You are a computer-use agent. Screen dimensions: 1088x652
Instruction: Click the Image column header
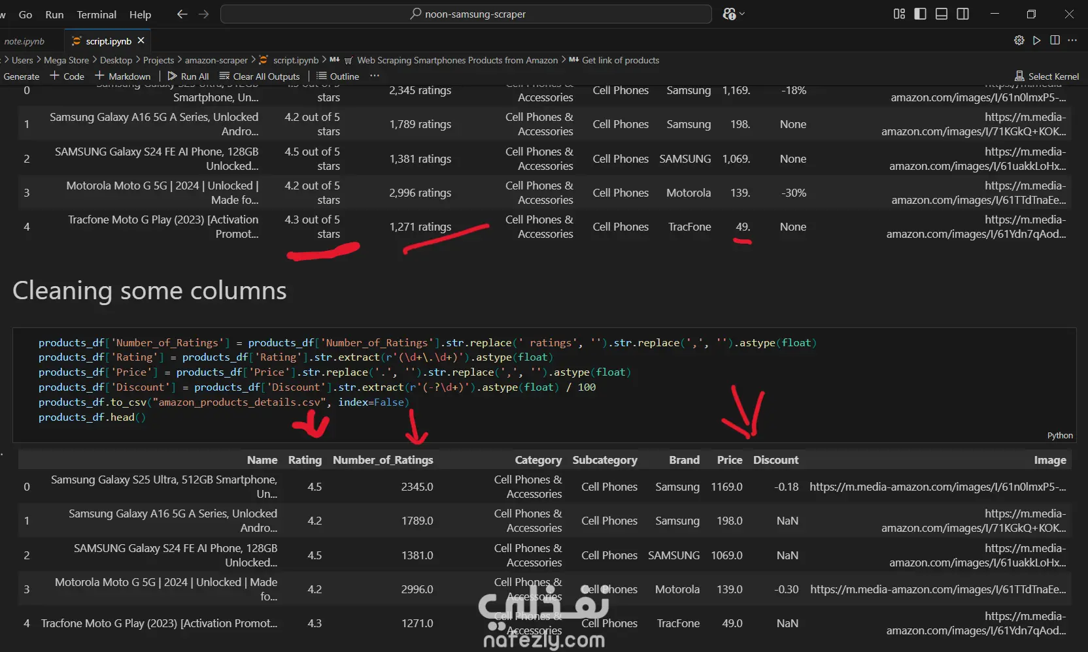tap(1050, 460)
